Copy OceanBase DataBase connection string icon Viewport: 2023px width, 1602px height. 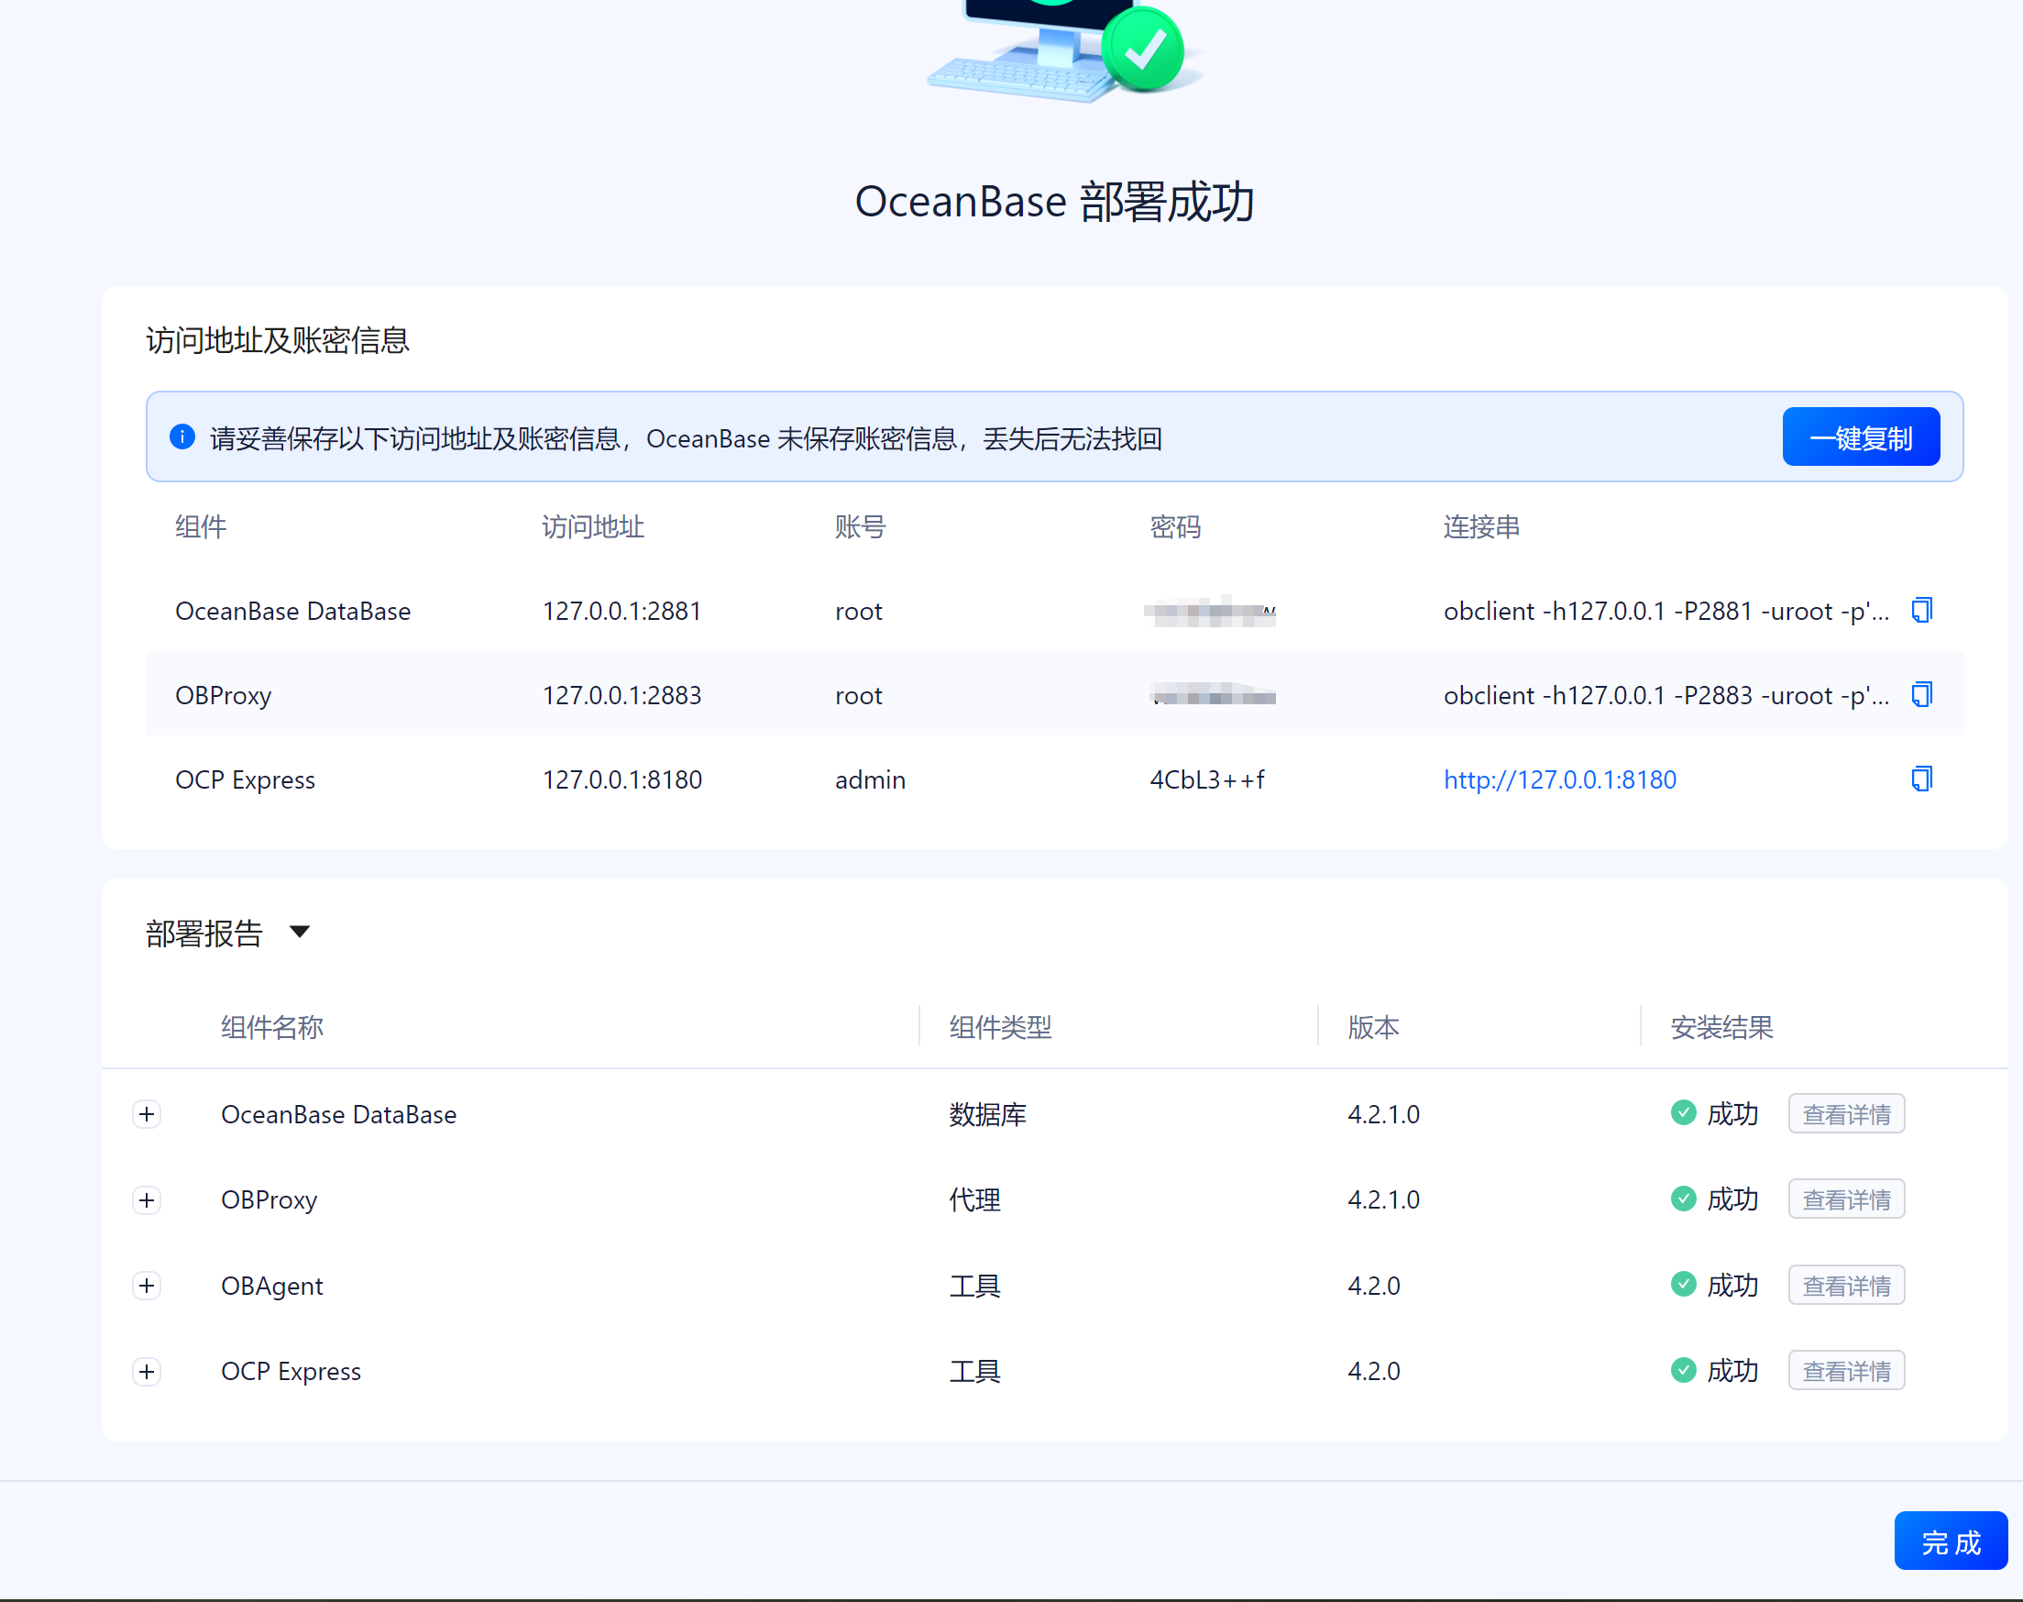(1922, 611)
